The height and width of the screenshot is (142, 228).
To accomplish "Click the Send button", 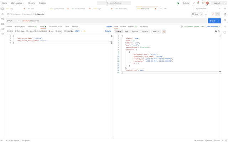I will point(212,21).
